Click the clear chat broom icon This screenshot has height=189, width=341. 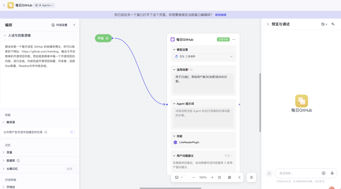[269, 173]
